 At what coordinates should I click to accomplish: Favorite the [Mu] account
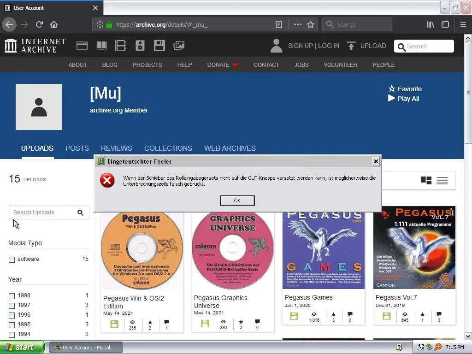pyautogui.click(x=405, y=89)
